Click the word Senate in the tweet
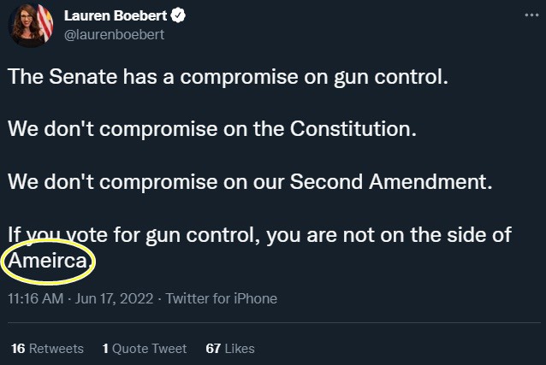Image resolution: width=546 pixels, height=365 pixels. (83, 77)
